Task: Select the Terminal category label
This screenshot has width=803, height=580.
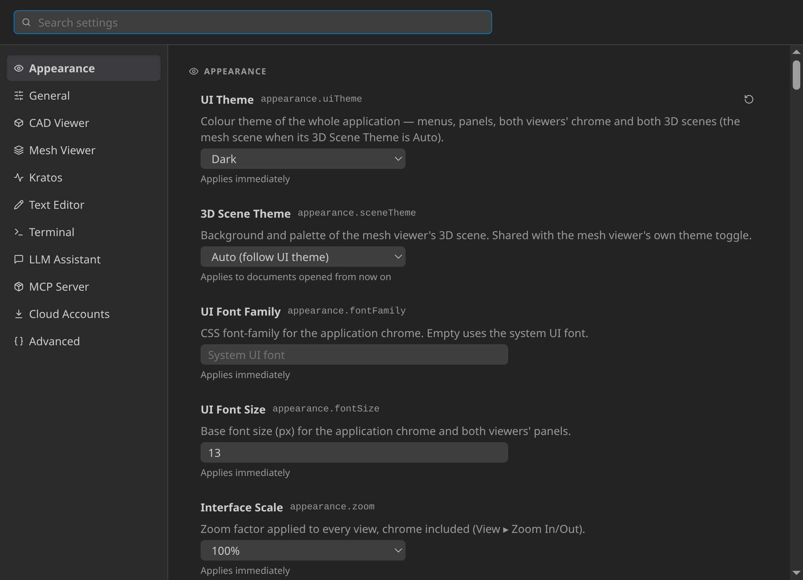Action: click(x=52, y=232)
